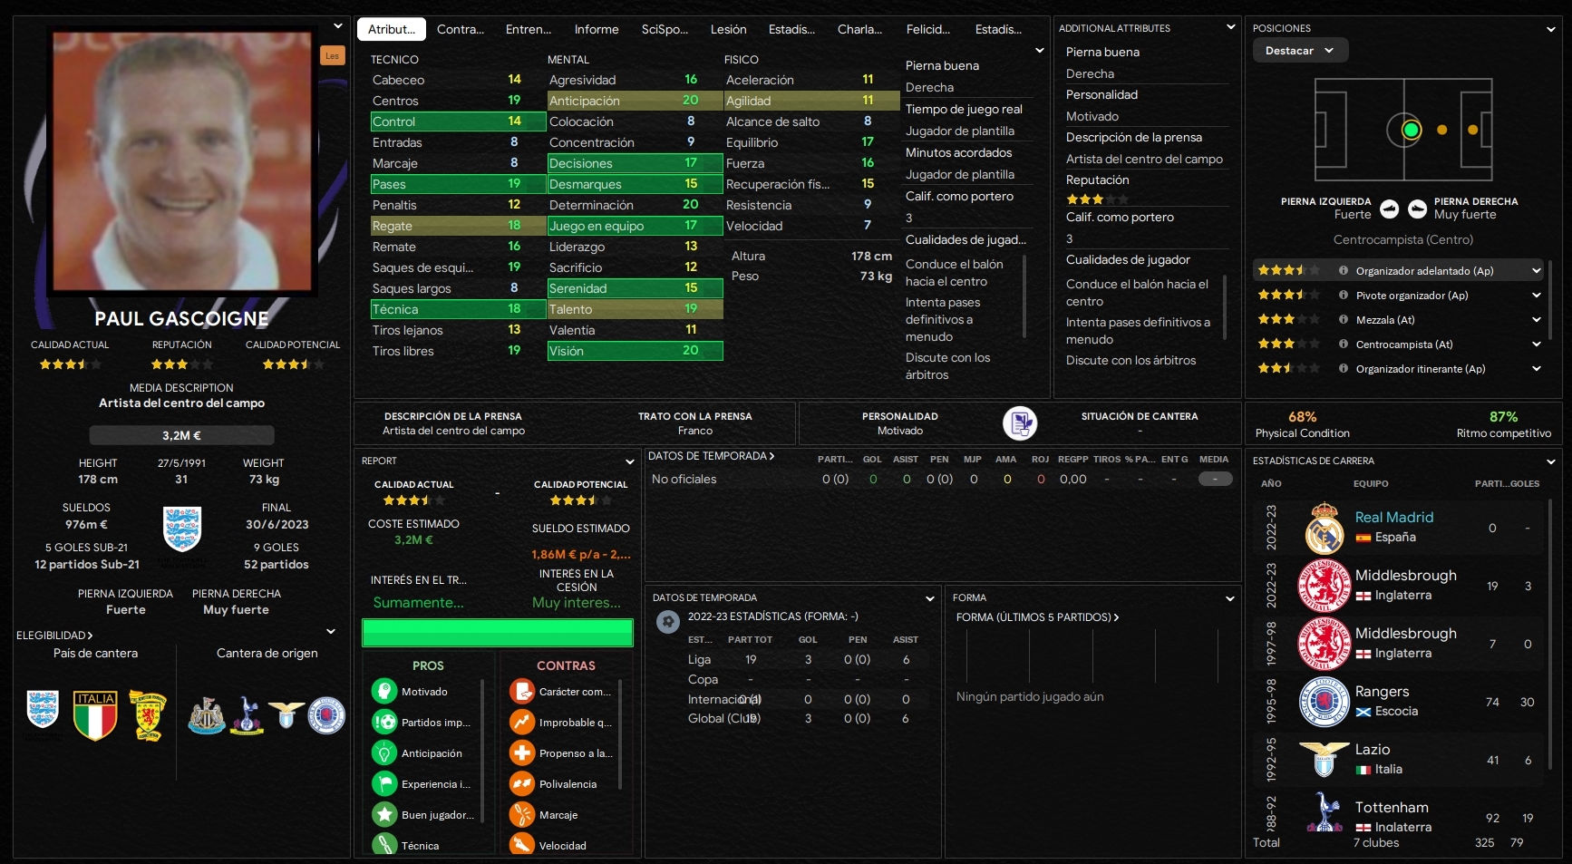Image resolution: width=1572 pixels, height=864 pixels.
Task: Open Middlesbrough 2022-23 career entry link
Action: (x=1406, y=575)
